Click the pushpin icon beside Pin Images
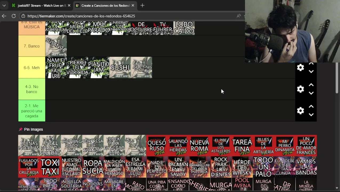This screenshot has height=192, width=340. tap(21, 129)
